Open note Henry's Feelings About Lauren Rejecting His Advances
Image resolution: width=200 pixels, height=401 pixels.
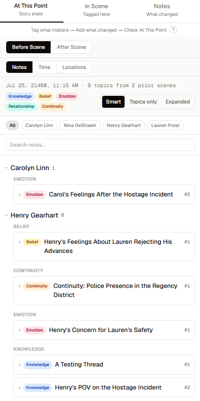pyautogui.click(x=108, y=246)
